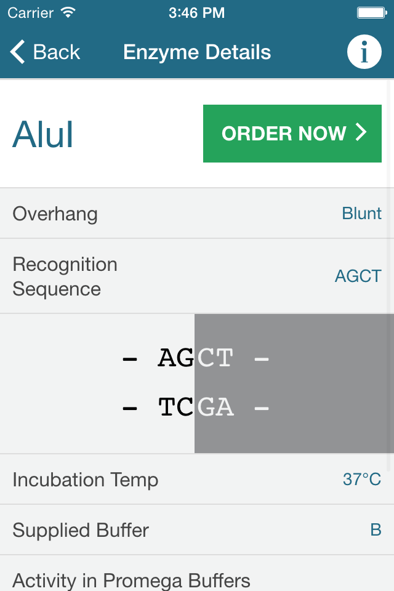Tap the chevron on the ORDER NOW button
The height and width of the screenshot is (591, 394).
pos(361,133)
